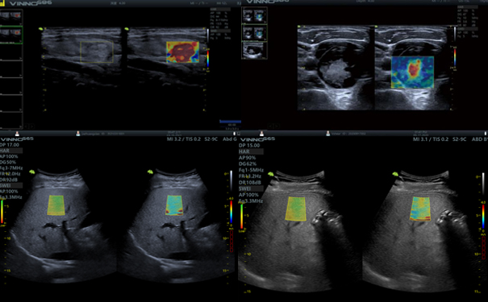The height and width of the screenshot is (302, 488).
Task: Click the patient icon beside the patient ID
Action: click(77, 134)
